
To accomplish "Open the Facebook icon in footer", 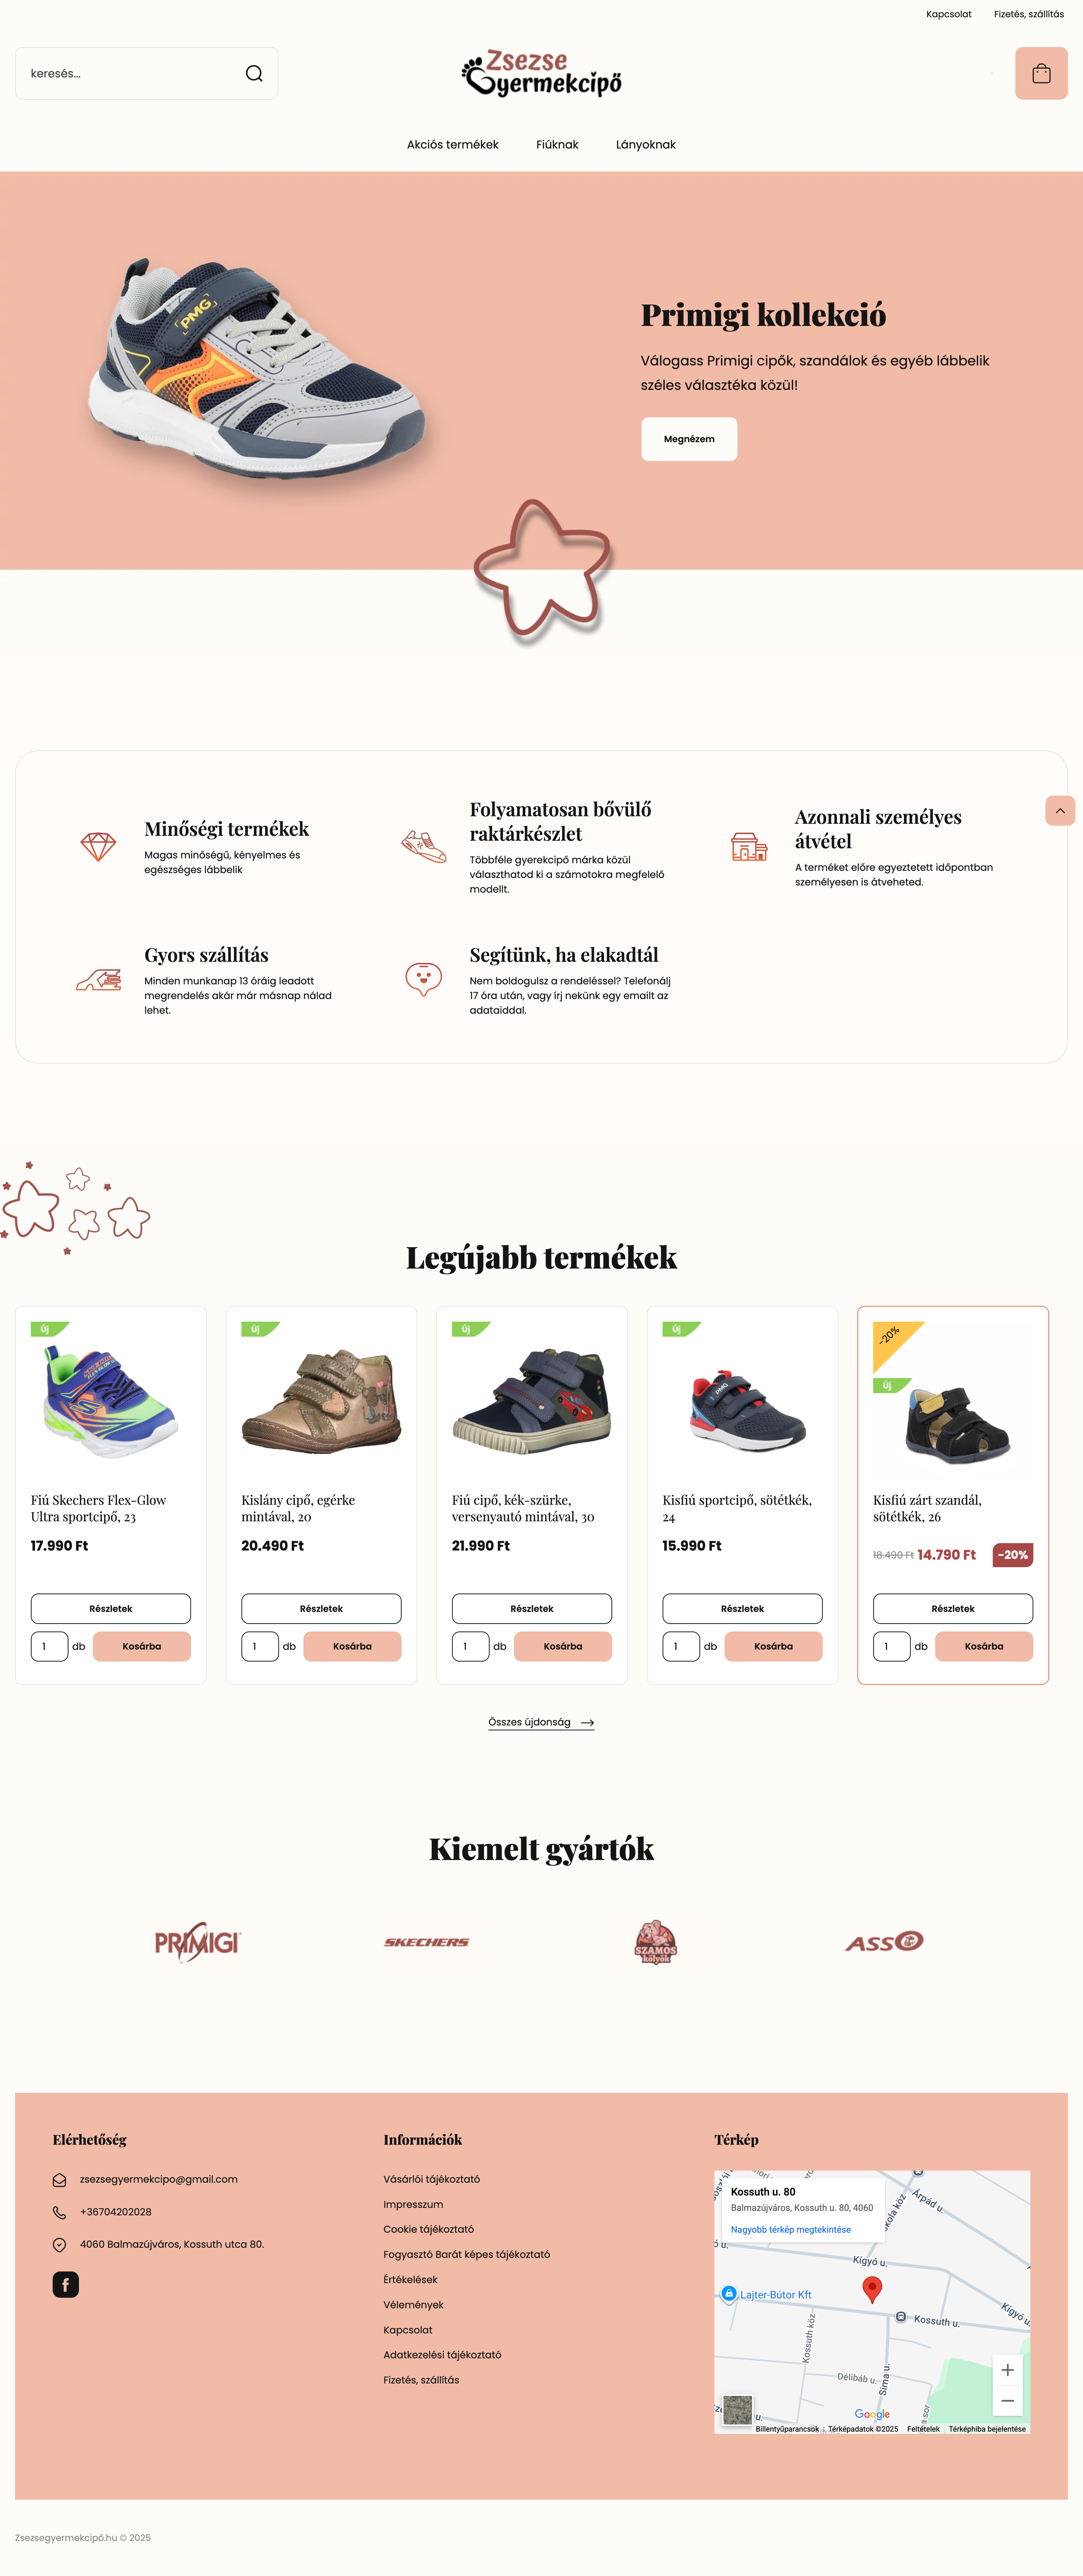I will [66, 2284].
